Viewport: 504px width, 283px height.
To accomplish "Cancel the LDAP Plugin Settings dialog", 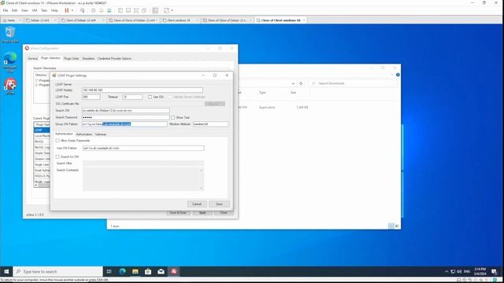I will pos(197,204).
